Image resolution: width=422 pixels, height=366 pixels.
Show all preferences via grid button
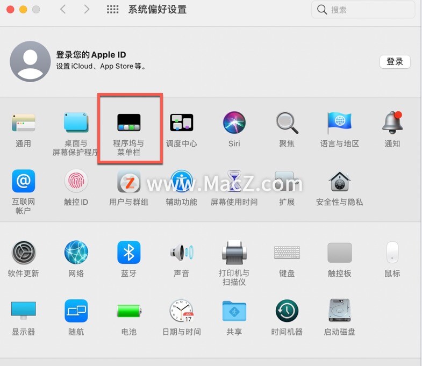click(112, 9)
